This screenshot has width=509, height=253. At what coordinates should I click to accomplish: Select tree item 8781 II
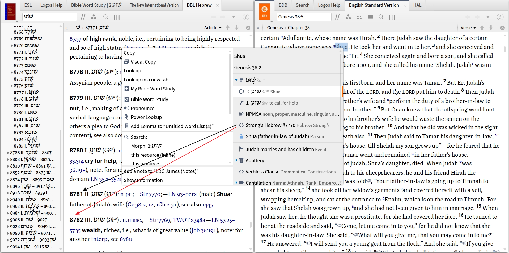[26, 119]
